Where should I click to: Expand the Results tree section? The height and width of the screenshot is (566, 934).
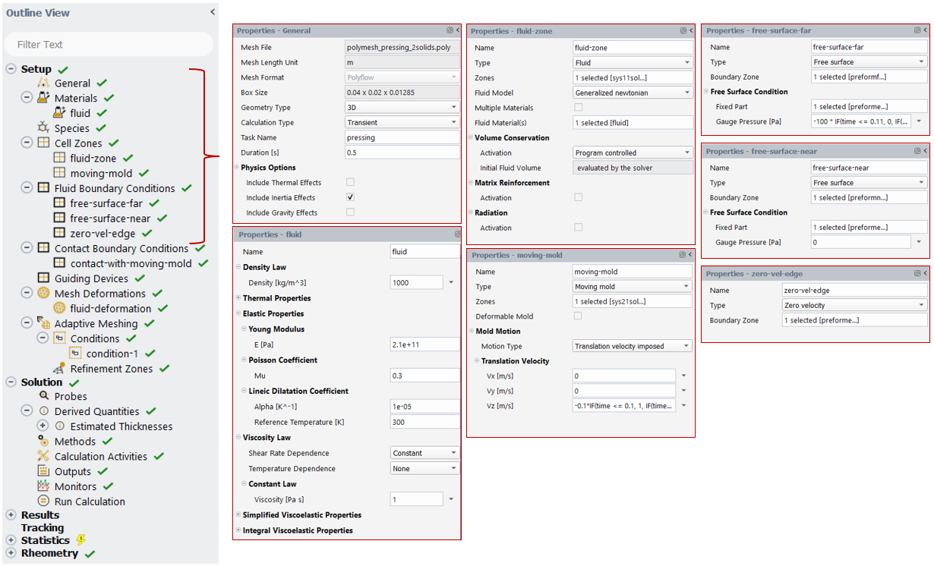tap(11, 515)
